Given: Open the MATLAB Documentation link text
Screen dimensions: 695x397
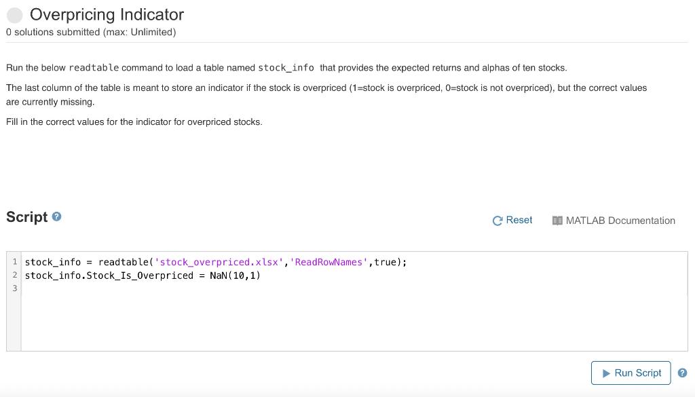Looking at the screenshot, I should 620,221.
